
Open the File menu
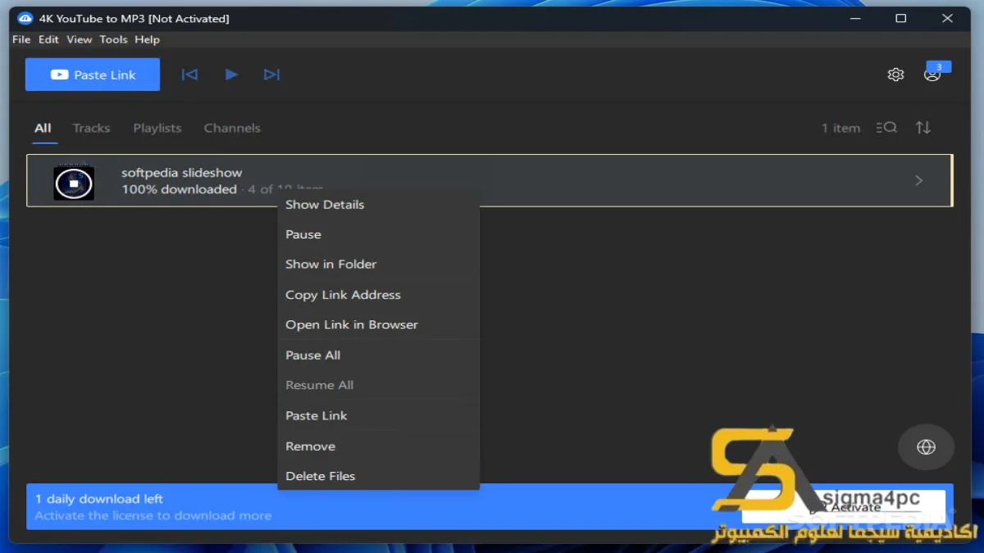[x=21, y=39]
